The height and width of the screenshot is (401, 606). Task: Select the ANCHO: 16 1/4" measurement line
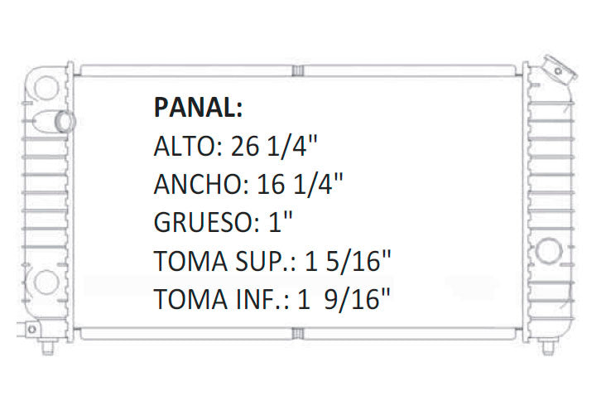pos(248,184)
